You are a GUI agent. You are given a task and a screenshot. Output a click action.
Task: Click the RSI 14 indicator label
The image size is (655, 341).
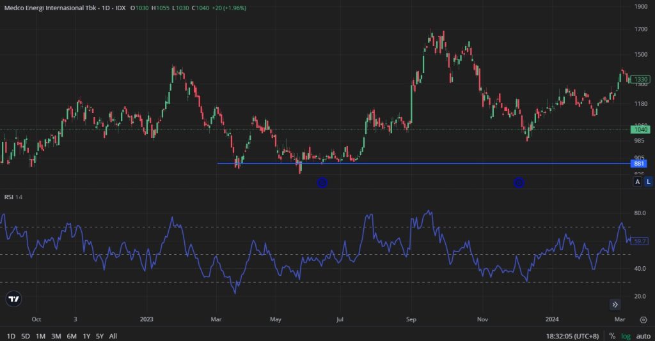(13, 197)
